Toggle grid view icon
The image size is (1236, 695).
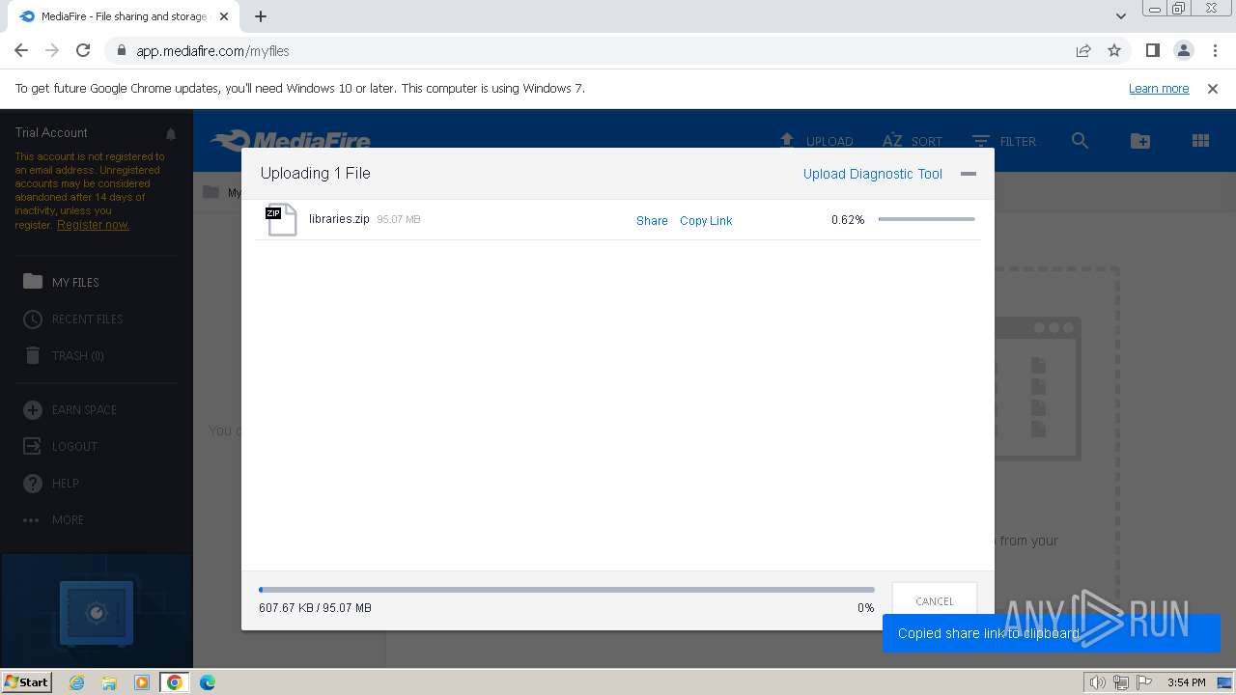click(x=1200, y=141)
